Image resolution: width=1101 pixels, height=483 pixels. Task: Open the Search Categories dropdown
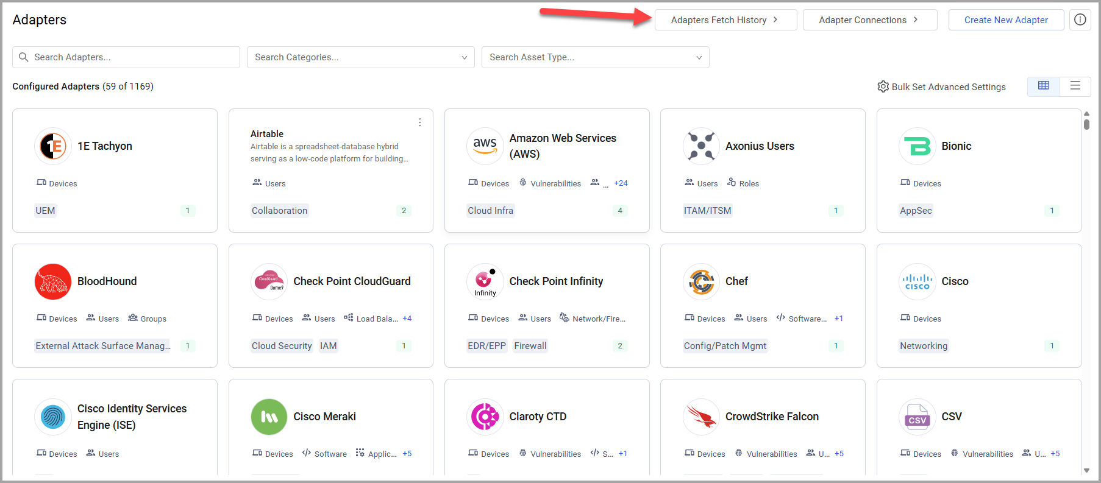point(361,57)
